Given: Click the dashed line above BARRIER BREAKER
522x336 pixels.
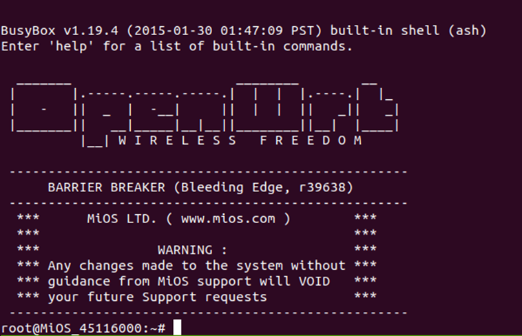Looking at the screenshot, I should tap(209, 172).
